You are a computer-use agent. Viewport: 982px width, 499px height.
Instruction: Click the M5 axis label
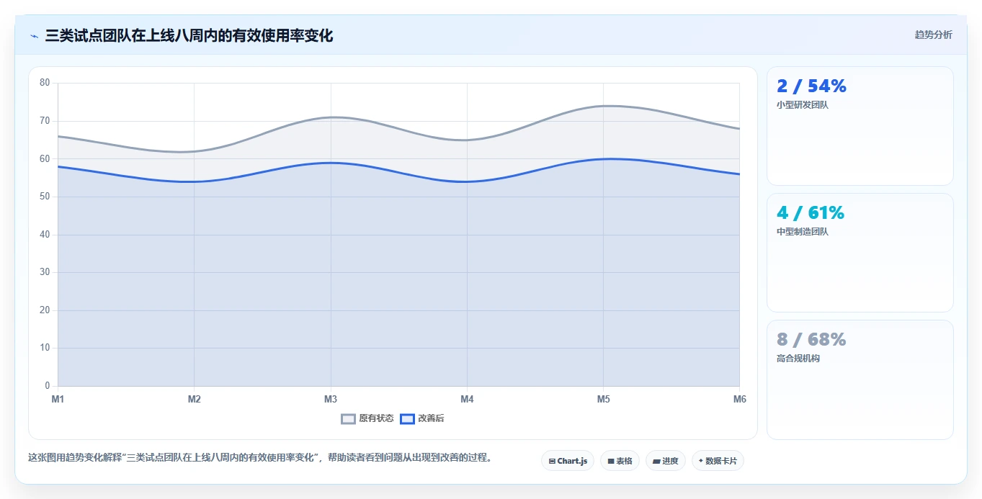tap(603, 399)
